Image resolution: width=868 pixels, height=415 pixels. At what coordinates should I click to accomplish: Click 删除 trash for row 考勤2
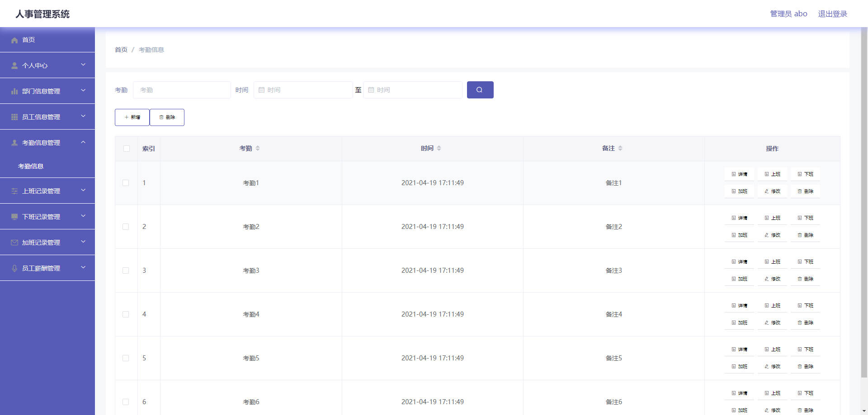(x=805, y=235)
